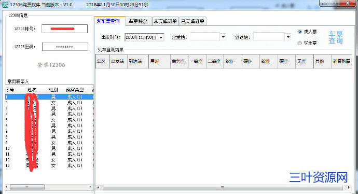Click the 姓名 contacts column header
358x194 pixels.
click(32, 90)
